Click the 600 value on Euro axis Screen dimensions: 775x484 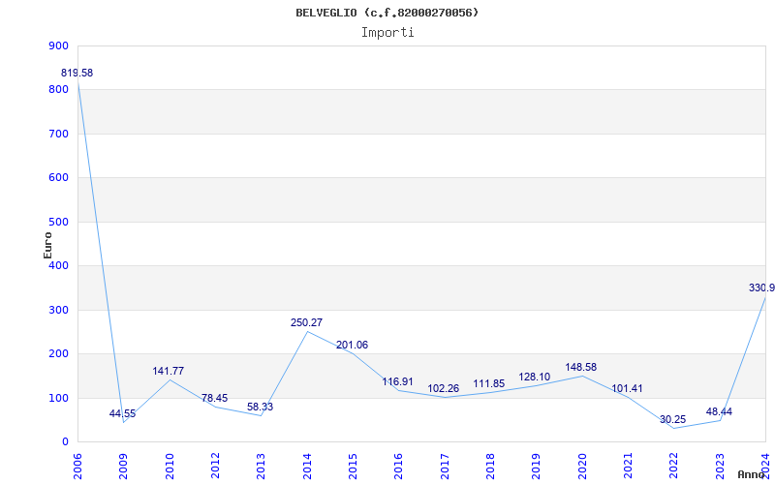pyautogui.click(x=58, y=178)
